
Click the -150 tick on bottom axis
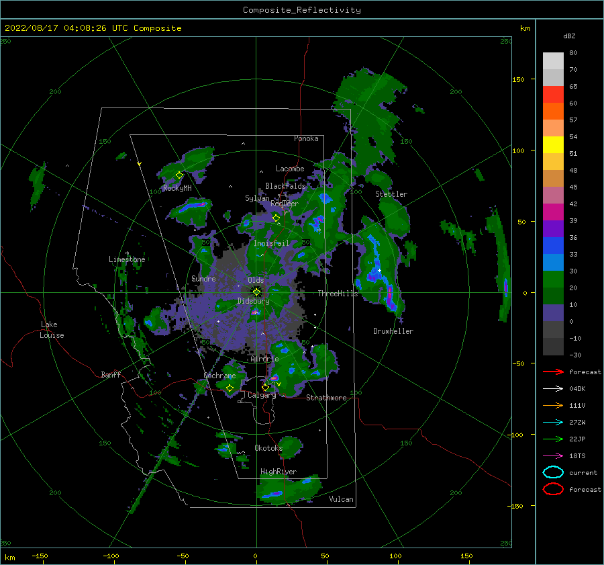40,556
